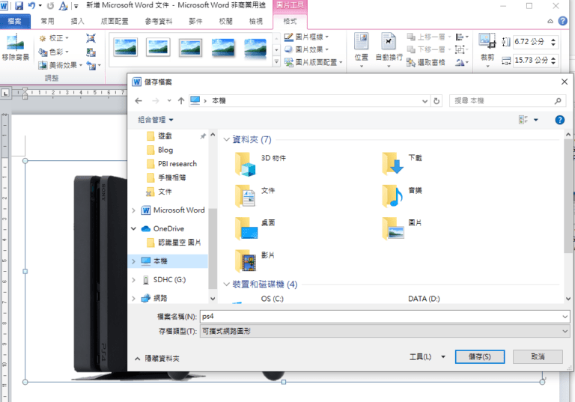Decrease the picture width spinner value

click(553, 63)
